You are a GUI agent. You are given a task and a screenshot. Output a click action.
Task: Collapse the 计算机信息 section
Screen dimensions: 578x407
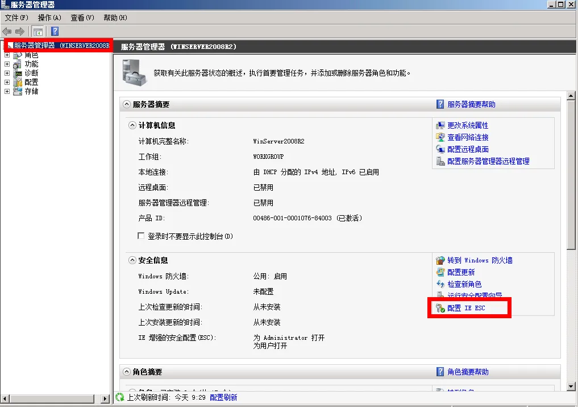point(132,125)
